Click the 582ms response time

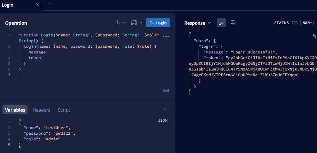pyautogui.click(x=309, y=23)
